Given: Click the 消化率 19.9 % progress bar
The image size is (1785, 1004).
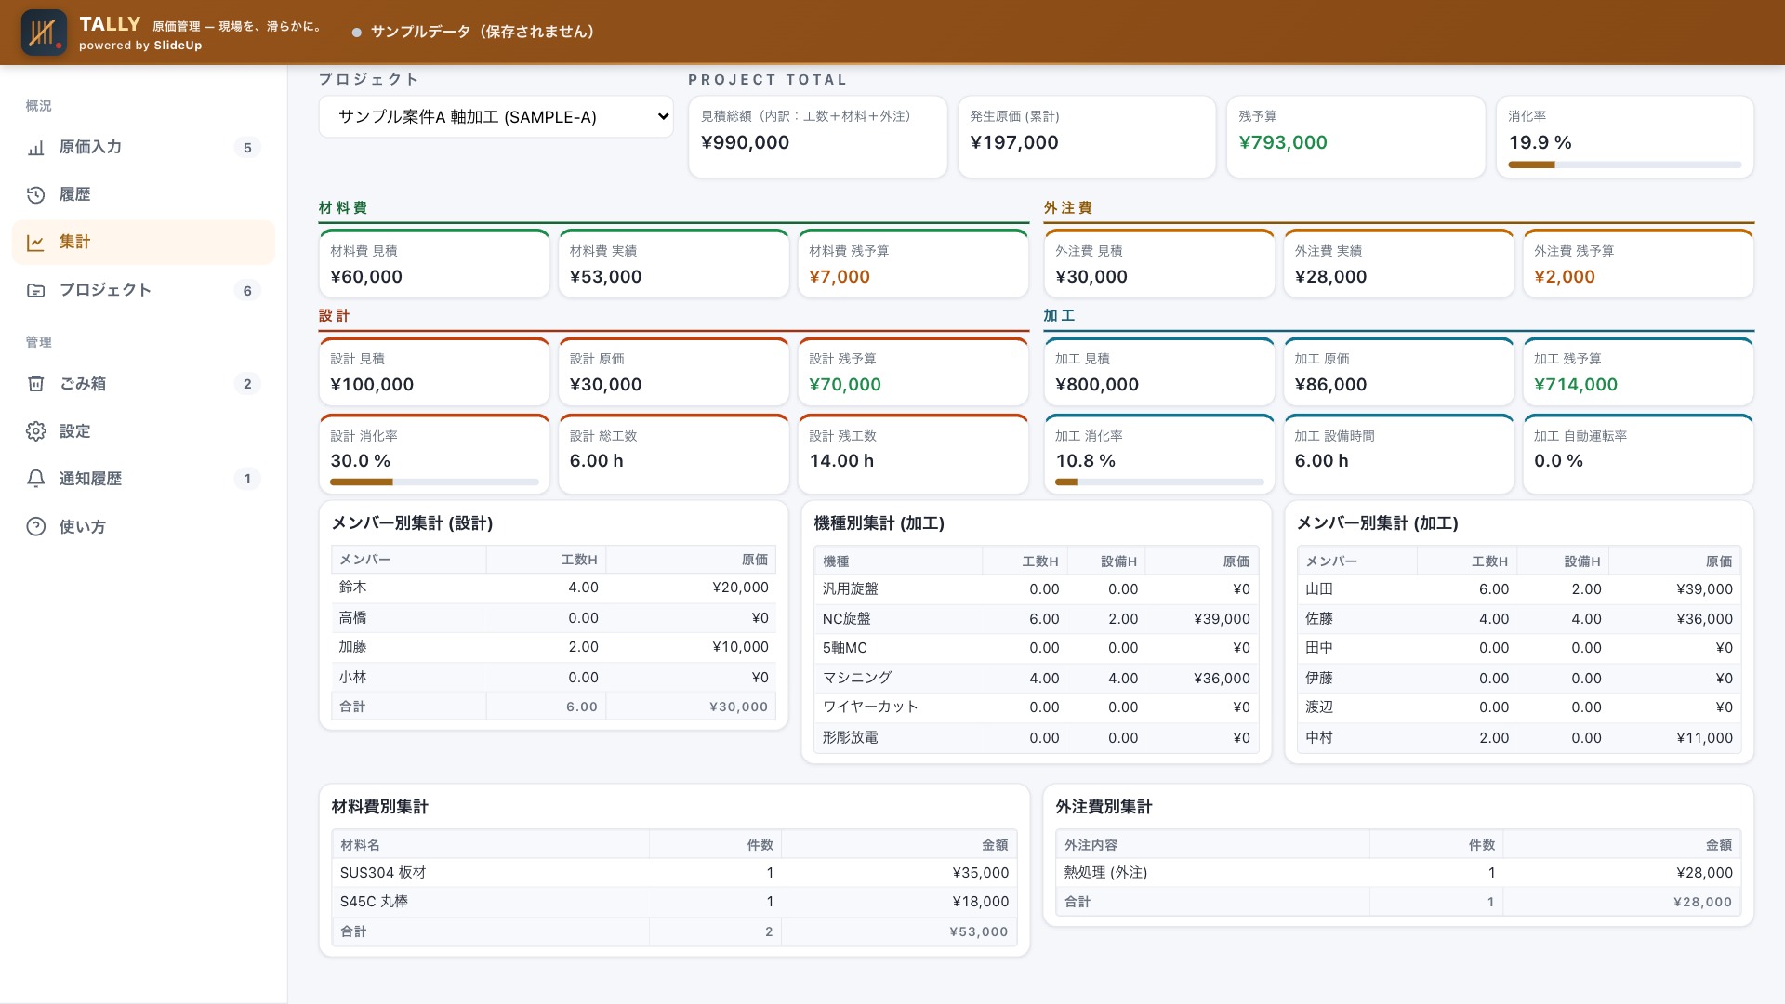Looking at the screenshot, I should (x=1624, y=165).
